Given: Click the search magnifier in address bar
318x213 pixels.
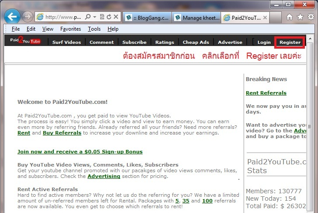Looking at the screenshot, I should click(x=88, y=17).
